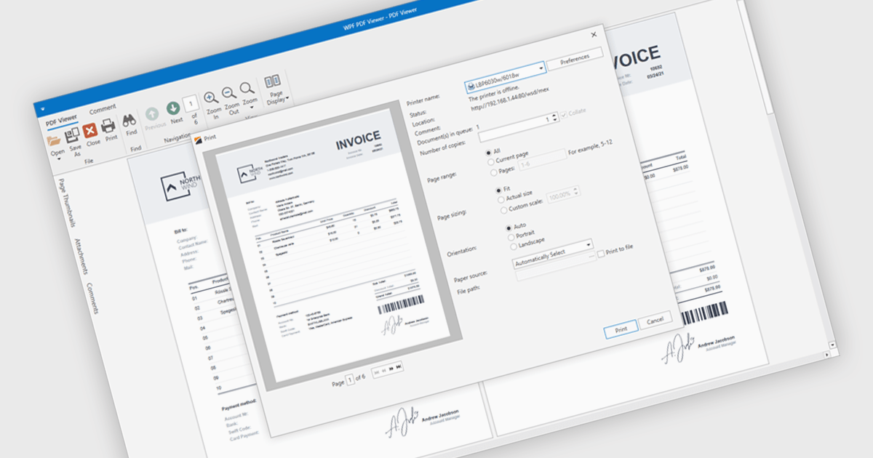Open the Page Thumbnails side panel
Screen dimensions: 873x458
click(66, 204)
